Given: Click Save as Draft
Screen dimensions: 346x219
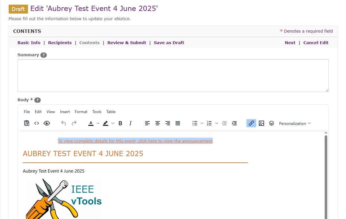Looking at the screenshot, I should (x=169, y=43).
